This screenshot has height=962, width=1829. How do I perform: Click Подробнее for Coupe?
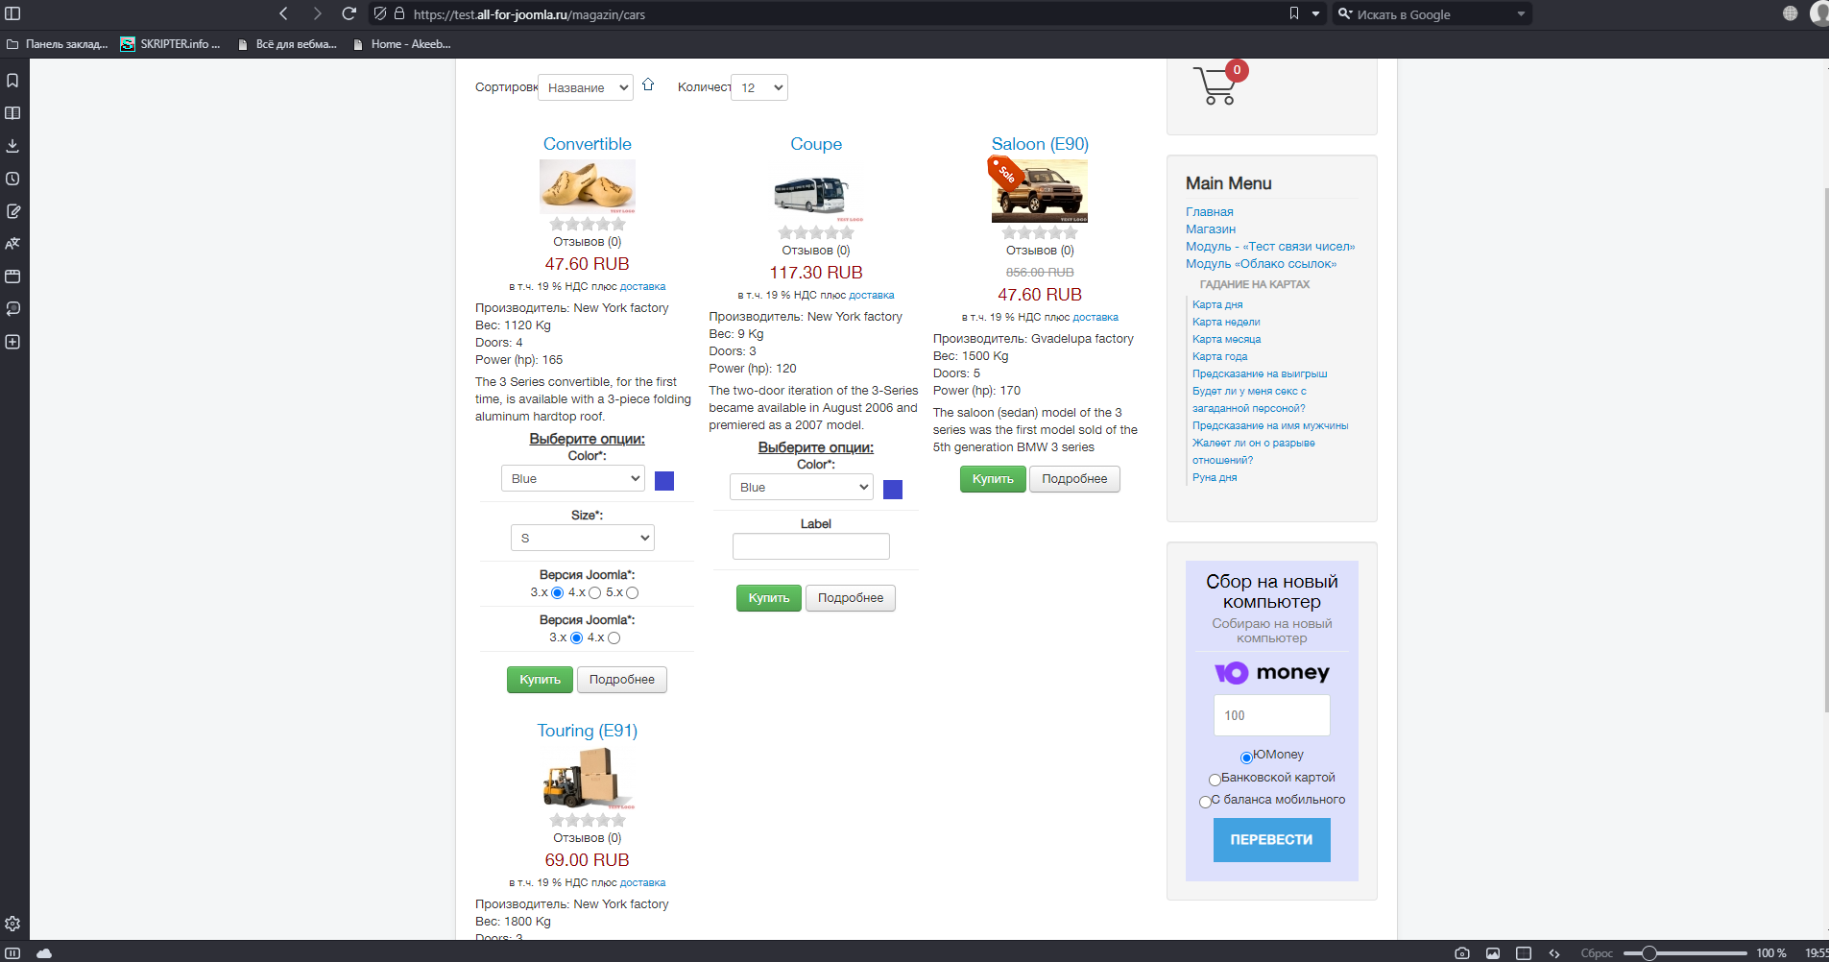point(851,598)
